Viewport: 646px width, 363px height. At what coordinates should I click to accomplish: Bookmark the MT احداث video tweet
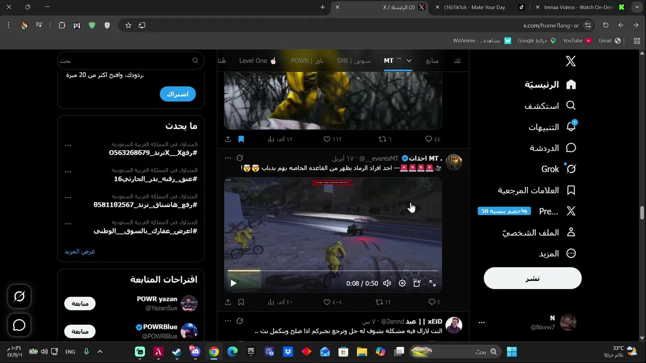(x=241, y=302)
